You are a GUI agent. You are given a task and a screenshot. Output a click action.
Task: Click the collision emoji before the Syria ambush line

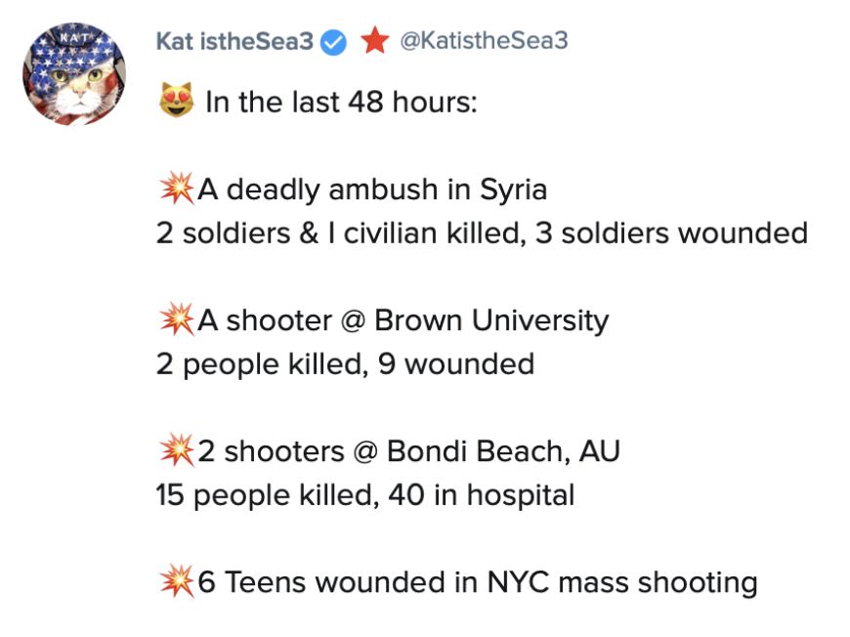(176, 189)
